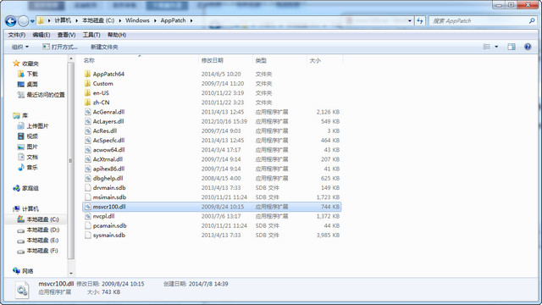Image resolution: width=542 pixels, height=305 pixels.
Task: Open 上传图片 library in the sidebar
Action: pos(33,126)
